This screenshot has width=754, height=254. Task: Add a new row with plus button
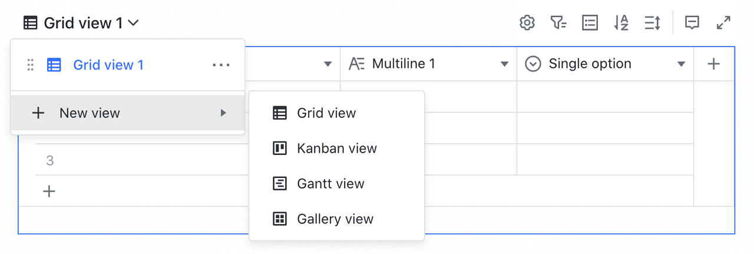(x=49, y=191)
